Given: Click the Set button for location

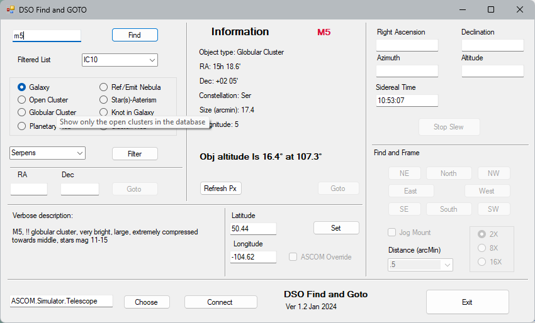Looking at the screenshot, I should point(336,228).
